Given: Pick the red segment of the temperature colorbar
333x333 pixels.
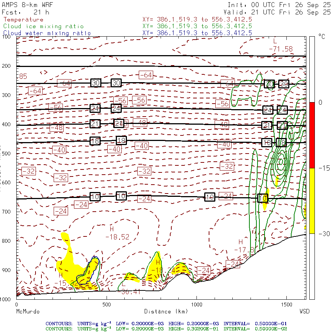Looking at the screenshot, I should coord(312,135).
